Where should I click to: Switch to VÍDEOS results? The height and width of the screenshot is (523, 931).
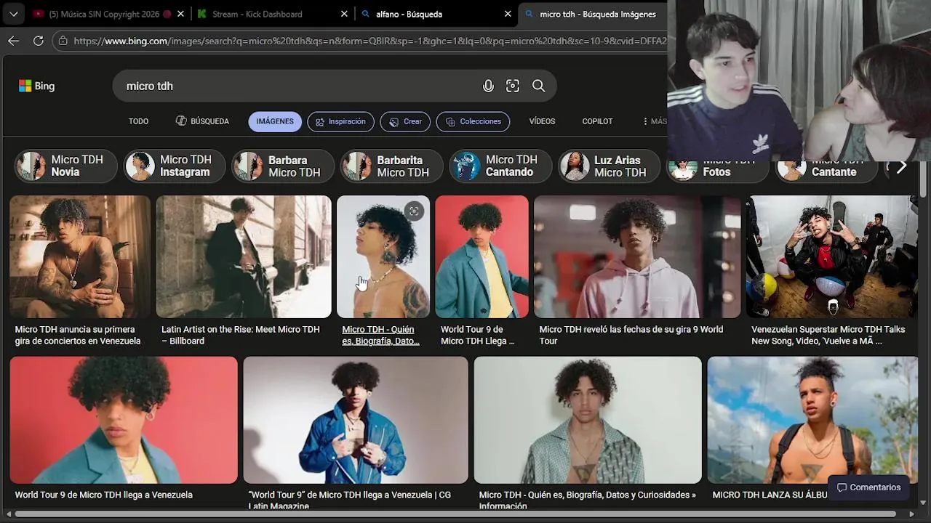pyautogui.click(x=542, y=121)
